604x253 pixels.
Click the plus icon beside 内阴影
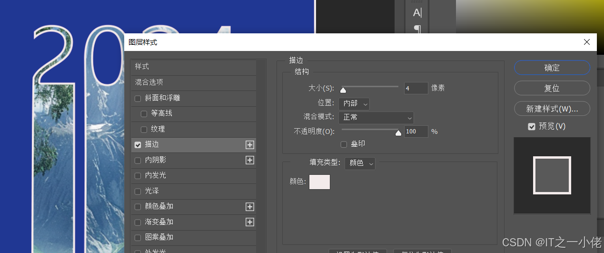click(250, 160)
